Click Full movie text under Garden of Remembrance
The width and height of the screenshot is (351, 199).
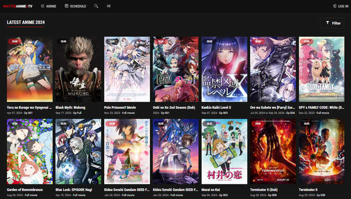click(31, 195)
